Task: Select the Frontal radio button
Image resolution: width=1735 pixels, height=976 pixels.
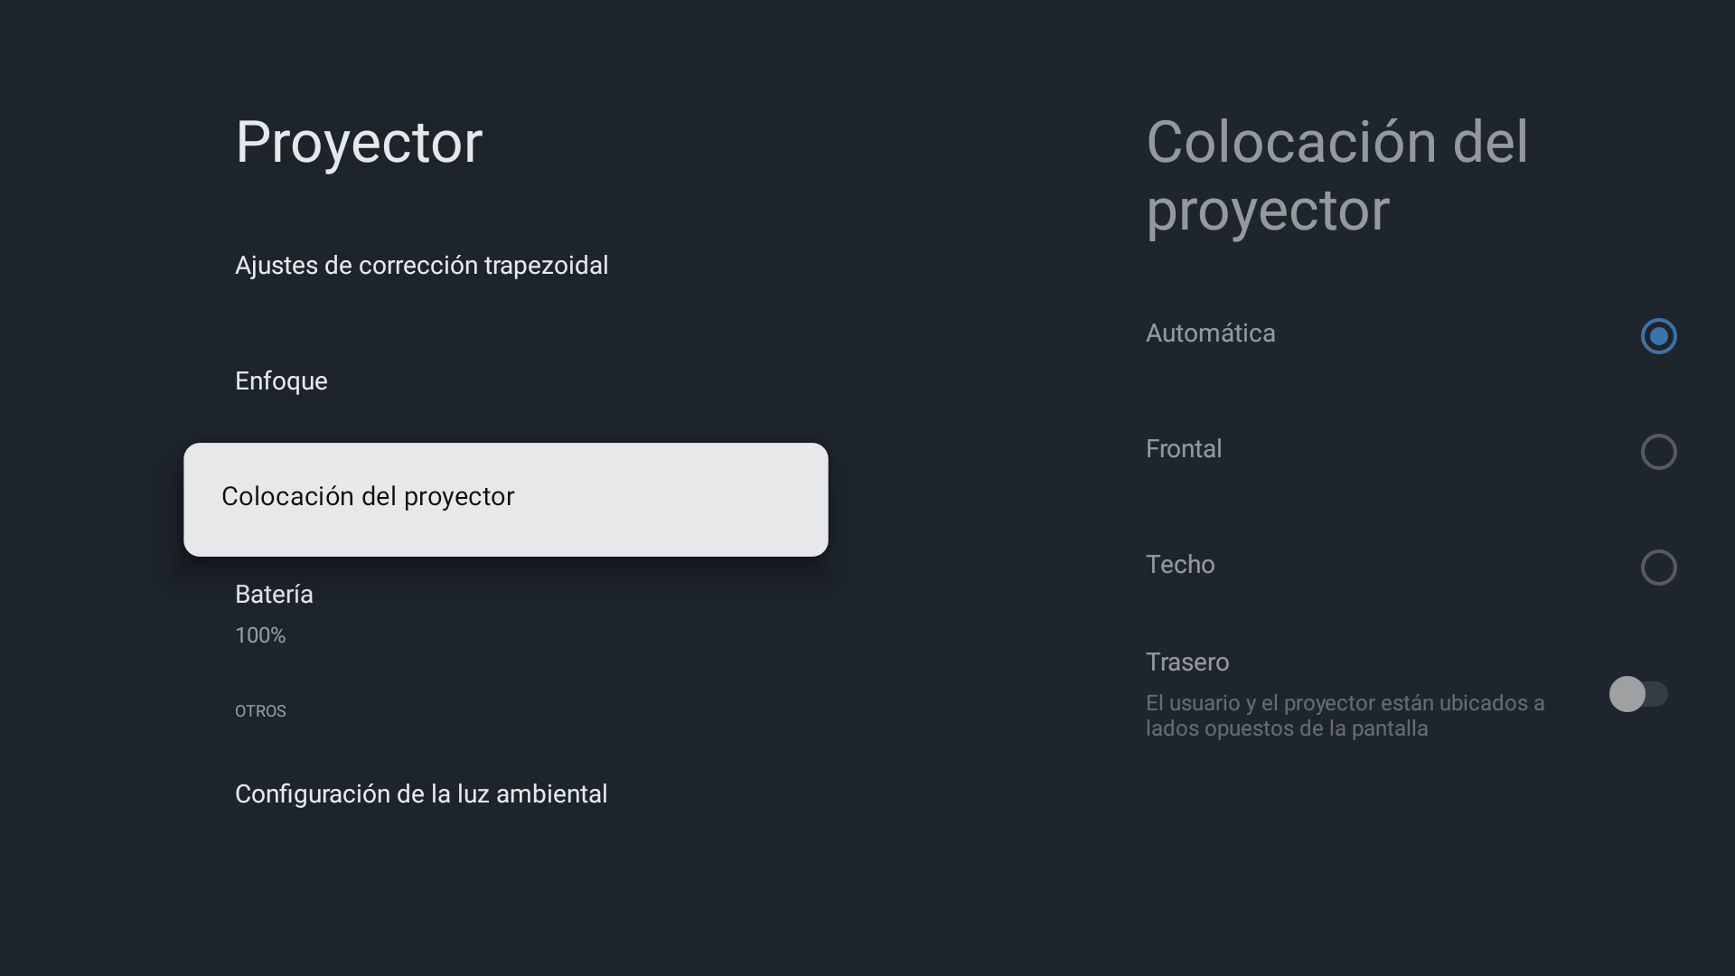Action: click(x=1658, y=452)
